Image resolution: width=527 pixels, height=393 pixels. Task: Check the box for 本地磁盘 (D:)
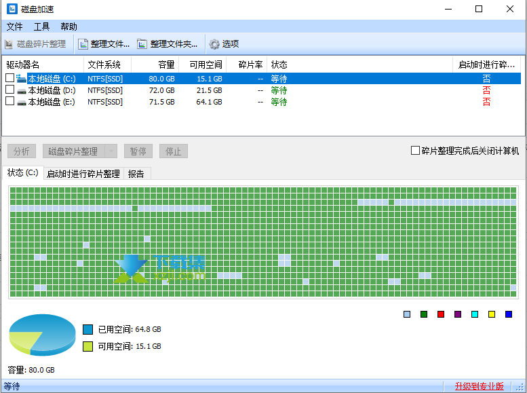pyautogui.click(x=9, y=90)
